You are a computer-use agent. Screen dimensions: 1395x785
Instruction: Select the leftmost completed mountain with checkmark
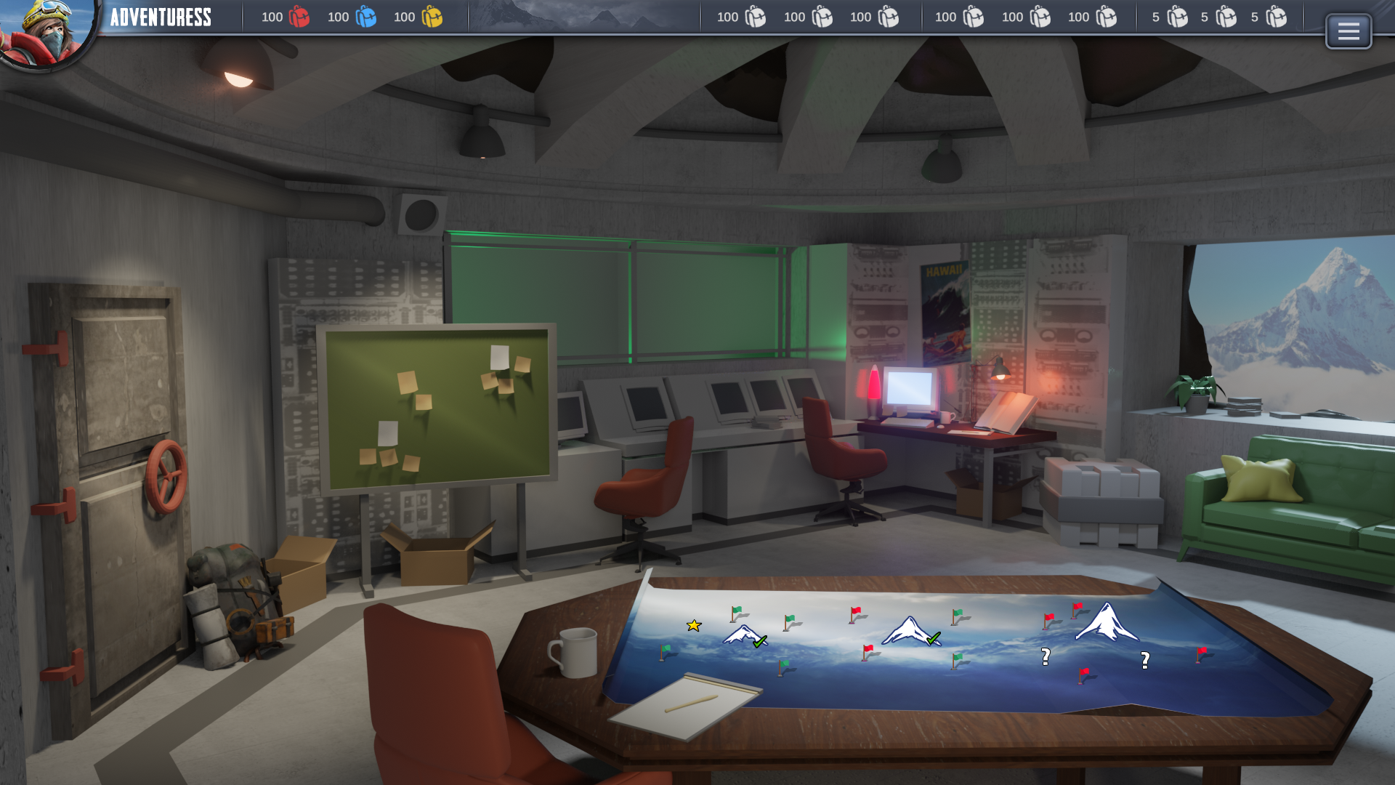pos(744,635)
